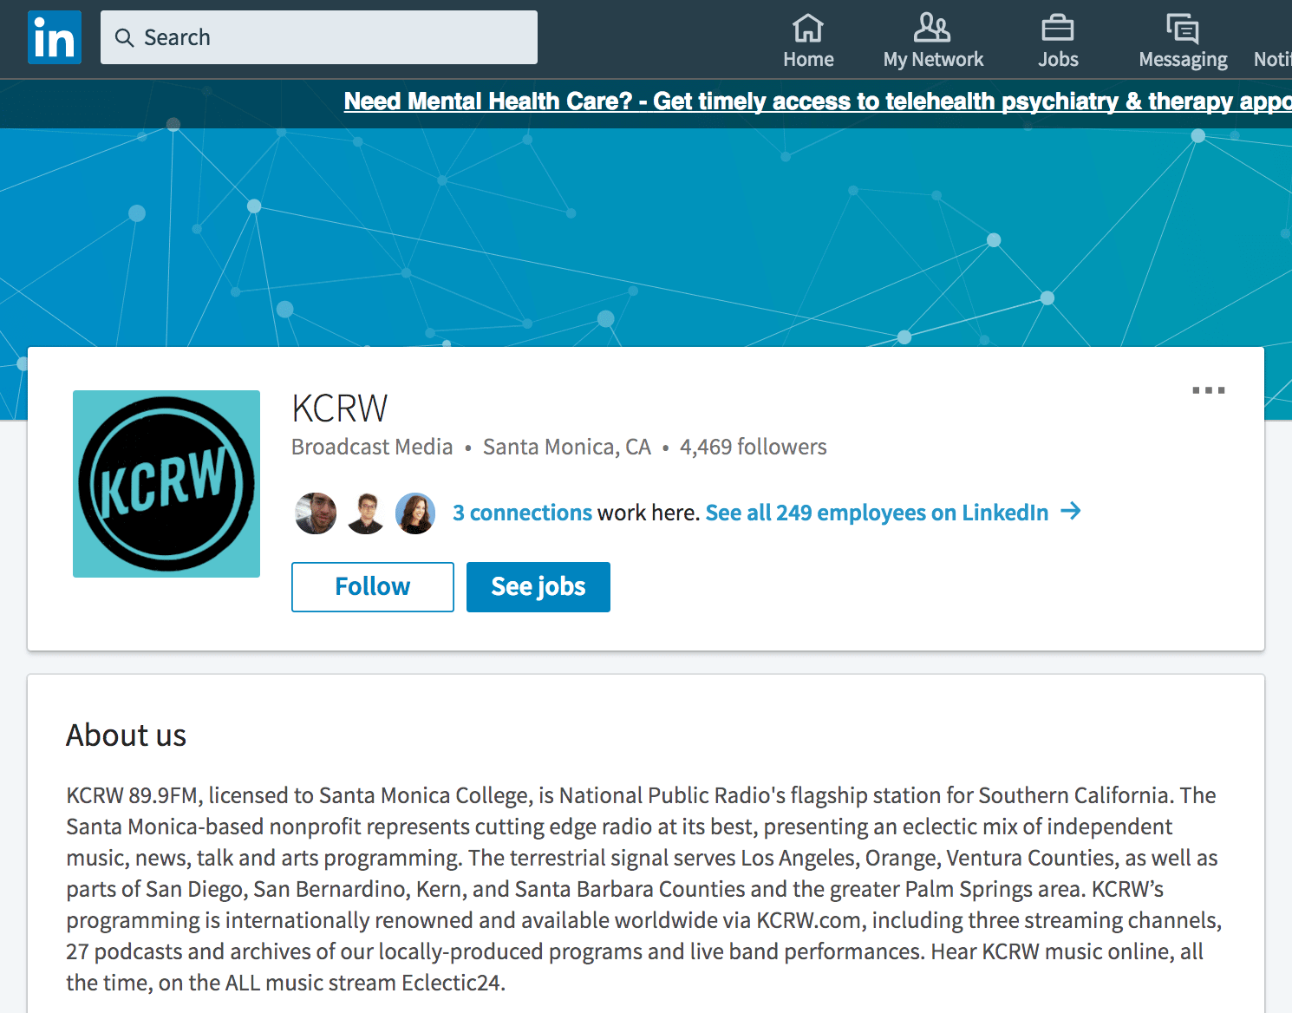Click the Mental Health Care ad link
The width and height of the screenshot is (1292, 1013).
(817, 101)
